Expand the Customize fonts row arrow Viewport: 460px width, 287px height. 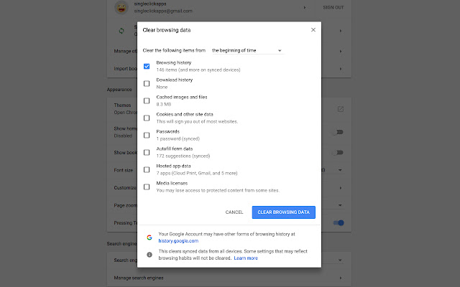pyautogui.click(x=340, y=188)
